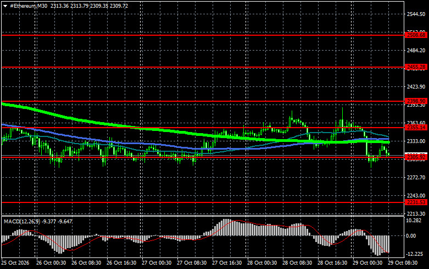
Task: Click the 29 Oct 08:30 time label
Action: (403, 263)
